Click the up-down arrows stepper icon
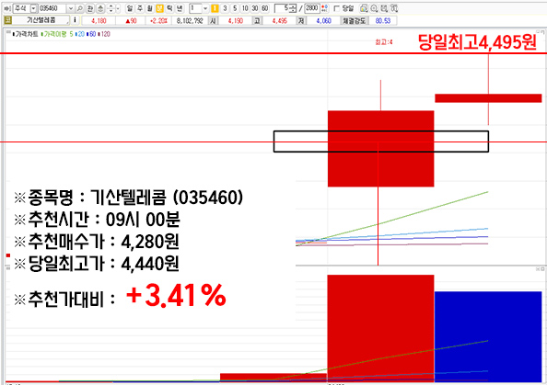 111,8
